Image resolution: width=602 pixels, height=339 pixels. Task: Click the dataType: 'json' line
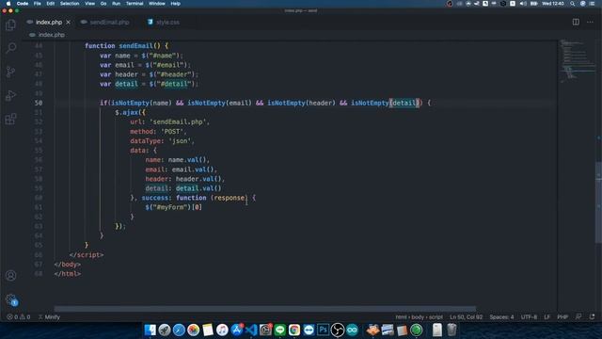coord(162,140)
